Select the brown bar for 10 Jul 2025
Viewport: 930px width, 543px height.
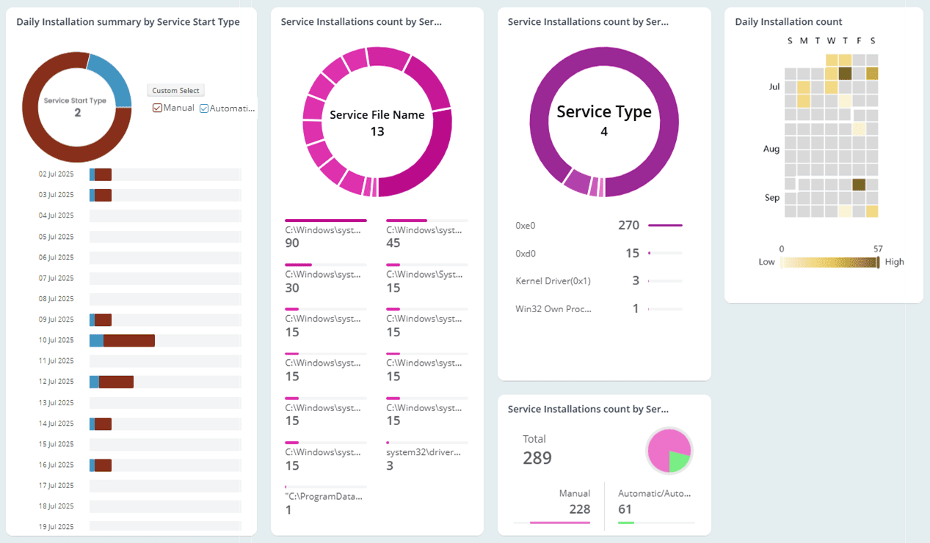pyautogui.click(x=129, y=341)
